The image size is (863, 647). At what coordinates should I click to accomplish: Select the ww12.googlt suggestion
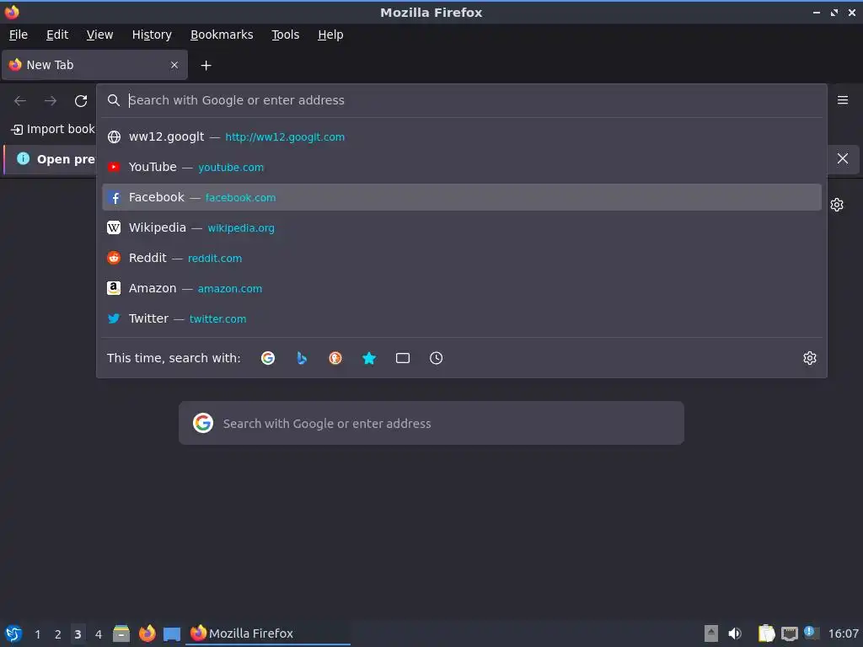(x=462, y=136)
